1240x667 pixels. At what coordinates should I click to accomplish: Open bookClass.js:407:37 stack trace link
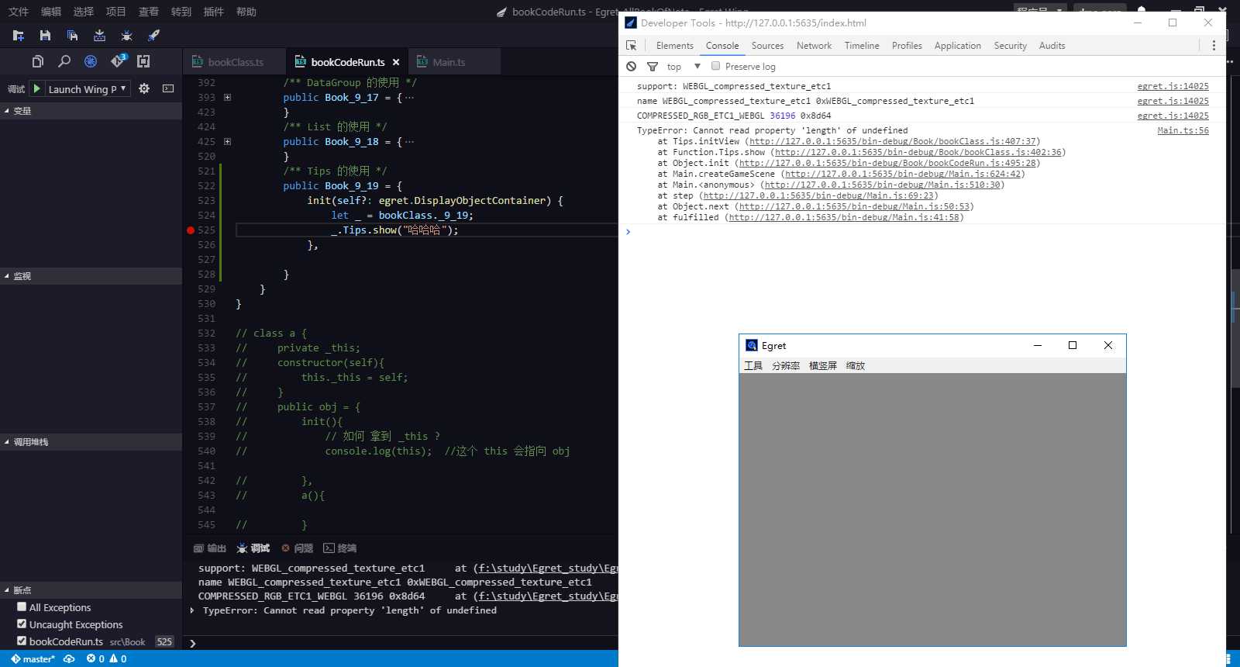click(893, 141)
